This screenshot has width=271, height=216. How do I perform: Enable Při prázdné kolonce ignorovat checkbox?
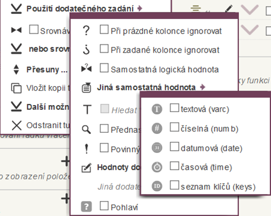[x=104, y=29]
